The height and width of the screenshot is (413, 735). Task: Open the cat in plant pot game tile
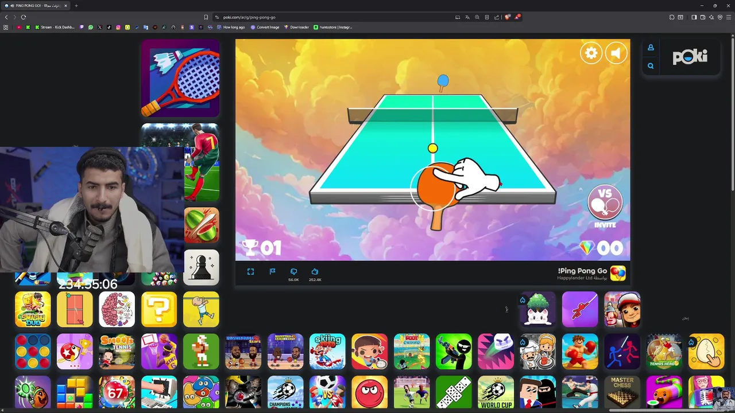point(537,309)
